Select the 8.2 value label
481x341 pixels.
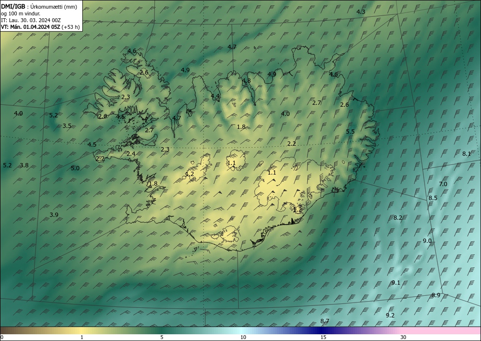click(x=398, y=218)
